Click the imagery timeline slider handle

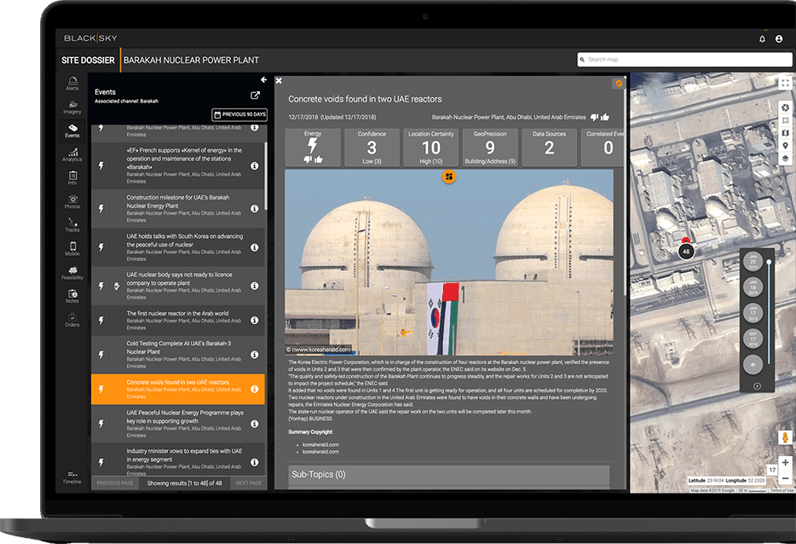pyautogui.click(x=769, y=262)
